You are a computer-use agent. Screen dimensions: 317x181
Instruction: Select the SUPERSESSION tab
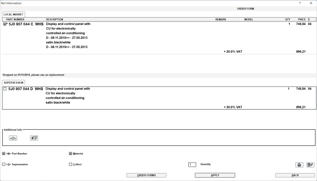click(14, 83)
